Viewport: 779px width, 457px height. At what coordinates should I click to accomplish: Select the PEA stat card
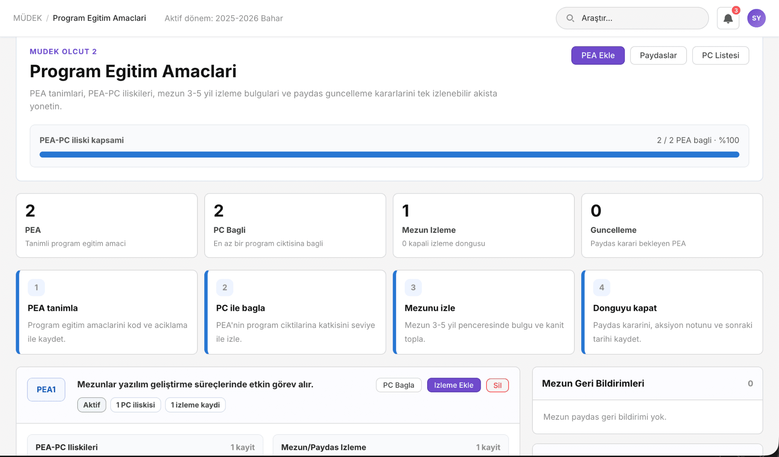pyautogui.click(x=107, y=226)
